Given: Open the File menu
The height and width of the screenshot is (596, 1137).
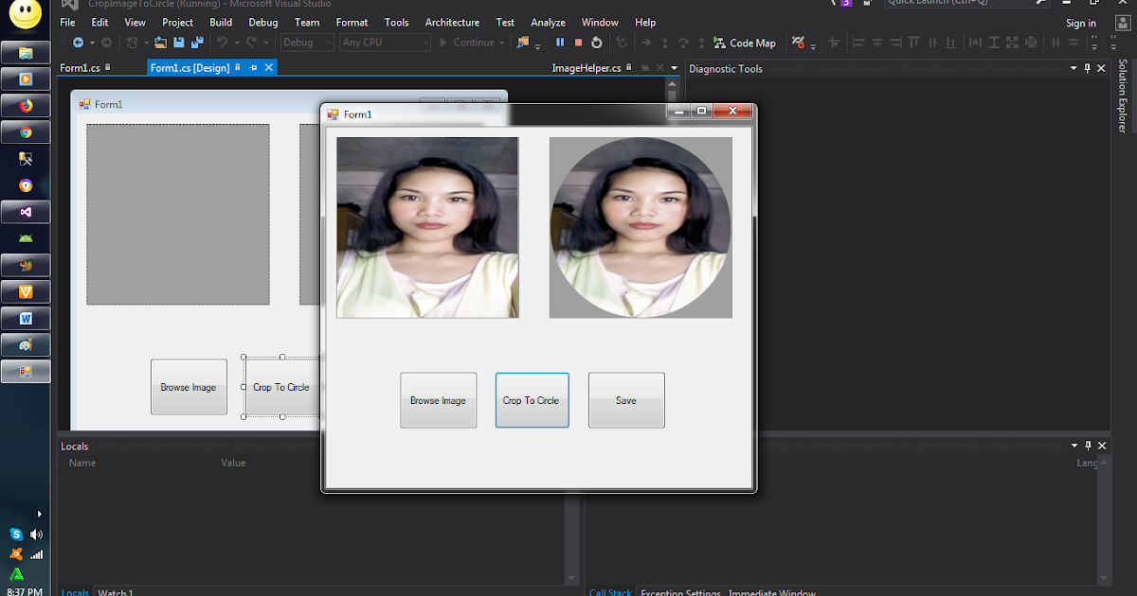Looking at the screenshot, I should 67,23.
